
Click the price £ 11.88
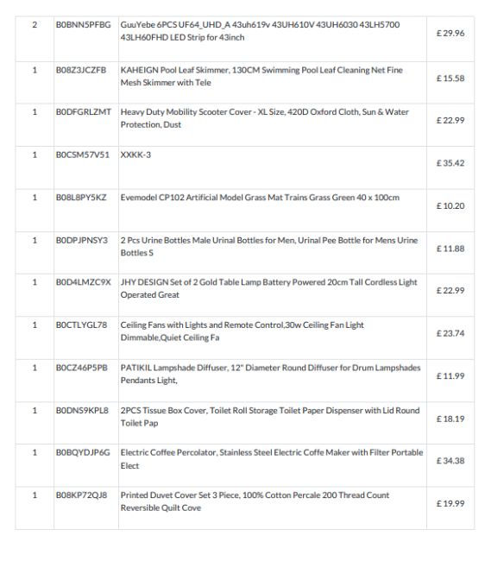click(450, 249)
